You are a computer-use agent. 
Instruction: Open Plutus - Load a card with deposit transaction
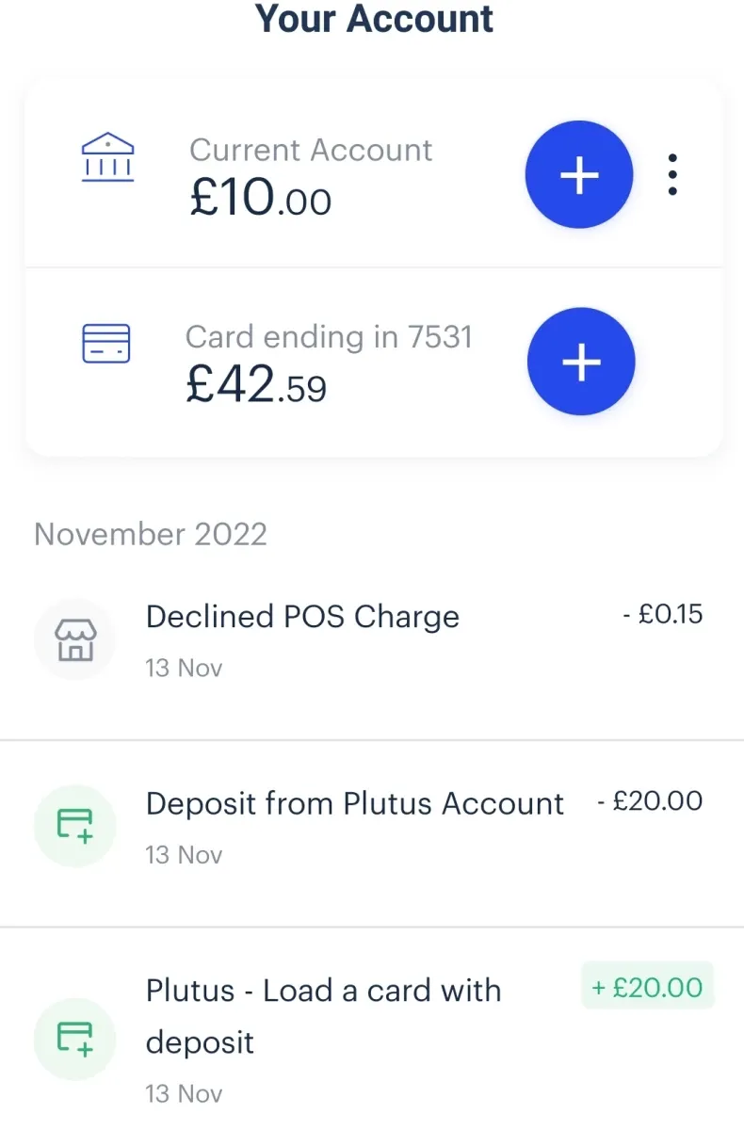tap(372, 1029)
